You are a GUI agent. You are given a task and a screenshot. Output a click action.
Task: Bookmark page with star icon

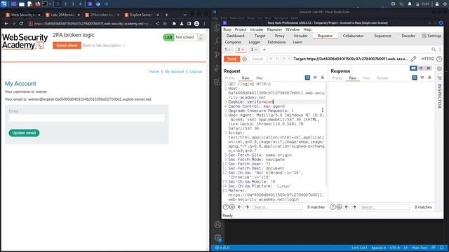[x=165, y=24]
